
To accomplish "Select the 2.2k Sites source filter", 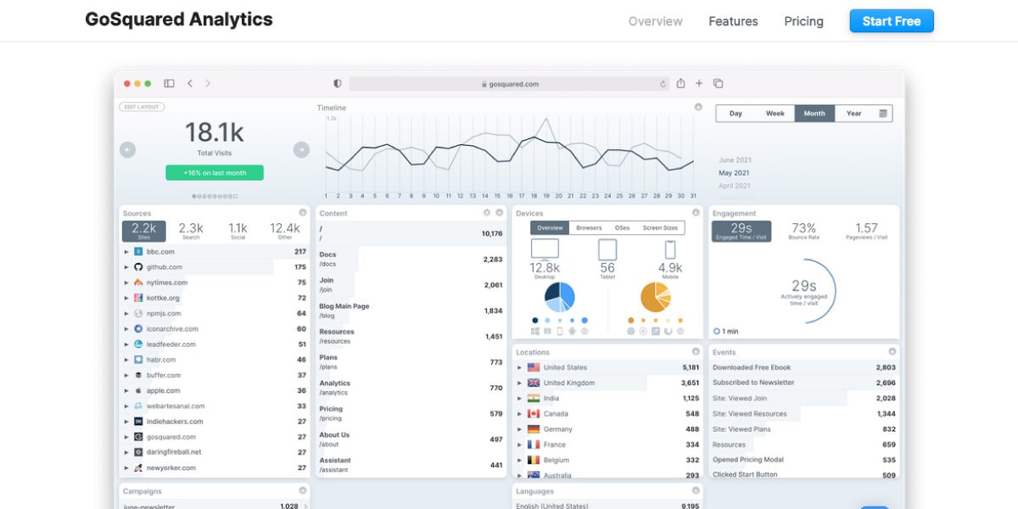I will (144, 231).
